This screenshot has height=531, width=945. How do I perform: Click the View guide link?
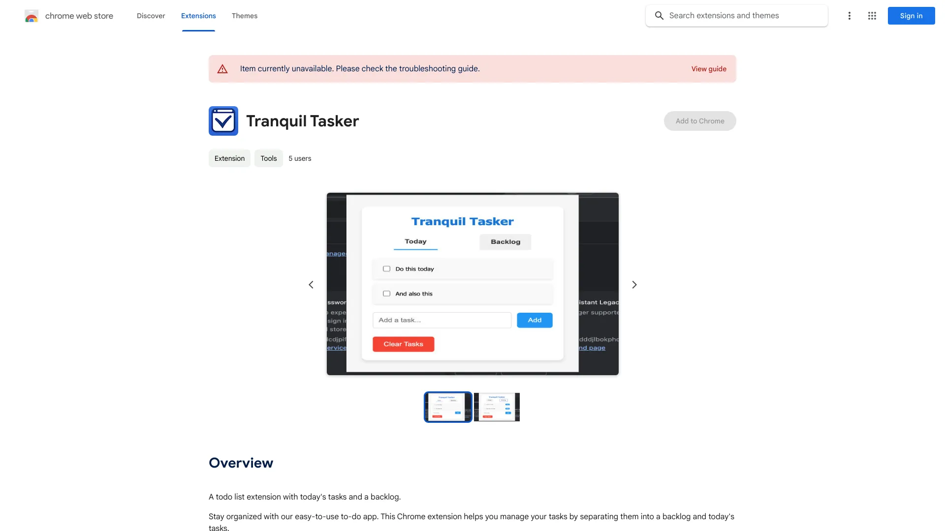click(709, 68)
